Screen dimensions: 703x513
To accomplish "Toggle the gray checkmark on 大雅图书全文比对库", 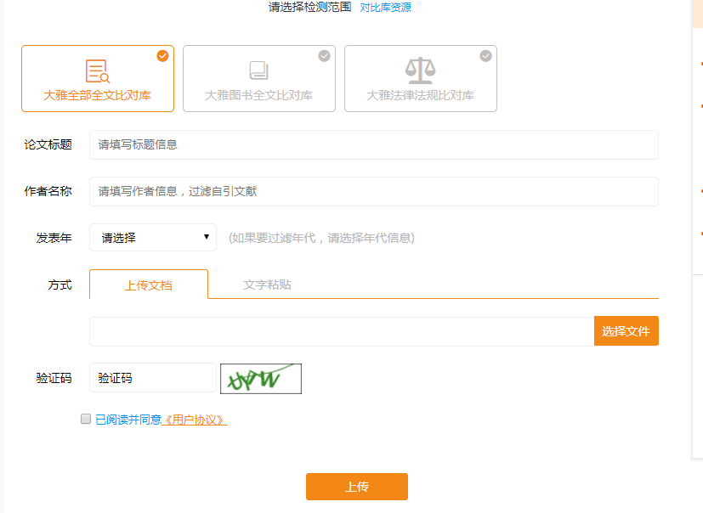I will tap(324, 56).
